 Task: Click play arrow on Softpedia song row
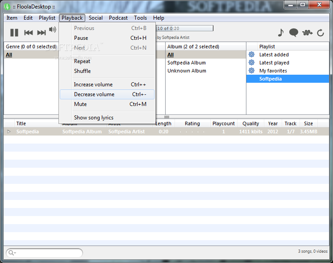tap(9, 131)
